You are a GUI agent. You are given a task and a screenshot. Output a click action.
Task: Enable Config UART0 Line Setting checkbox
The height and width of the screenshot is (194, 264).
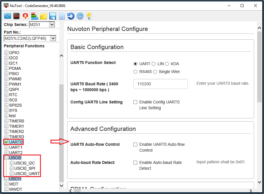click(x=136, y=102)
